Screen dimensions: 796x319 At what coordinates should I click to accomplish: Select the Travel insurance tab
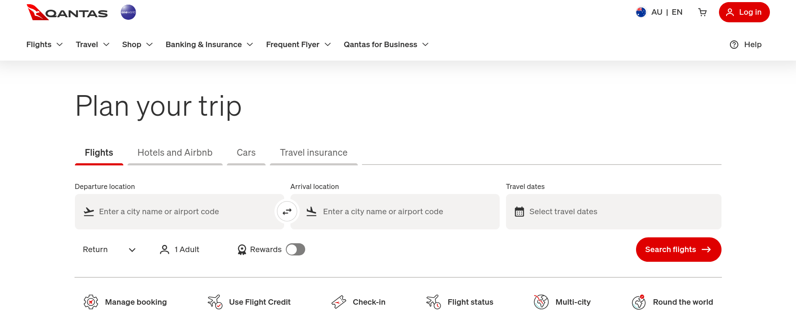click(x=314, y=153)
